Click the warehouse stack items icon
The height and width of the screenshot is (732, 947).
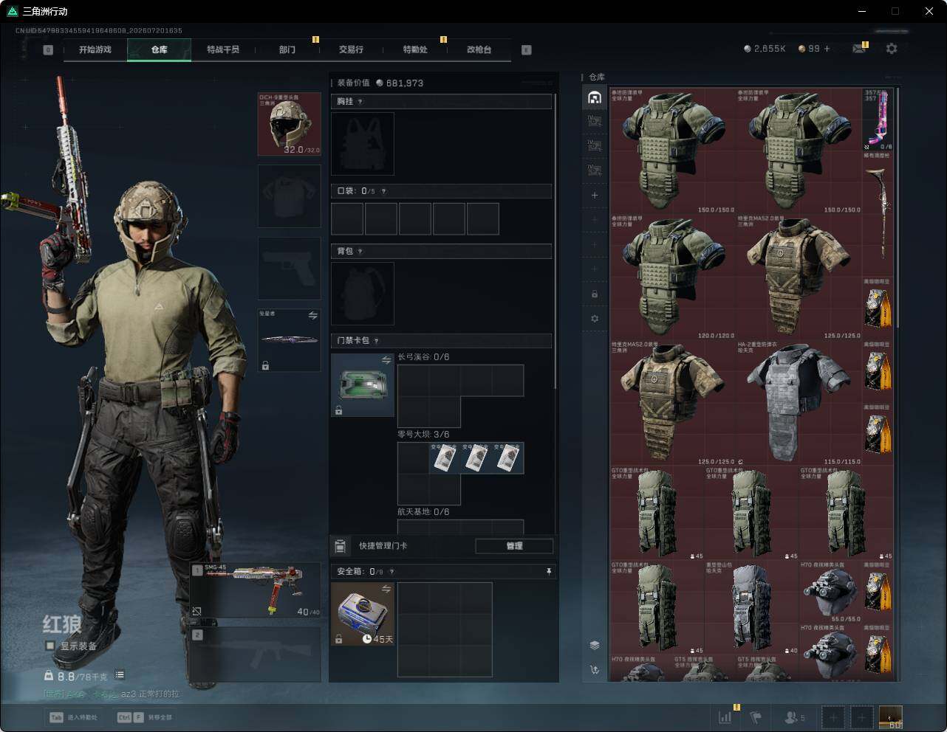tap(595, 645)
